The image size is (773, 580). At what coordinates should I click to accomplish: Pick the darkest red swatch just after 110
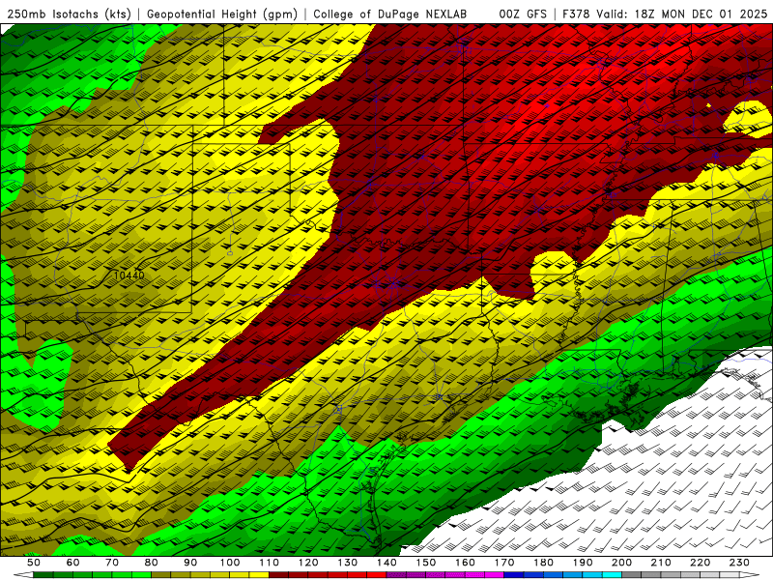278,575
